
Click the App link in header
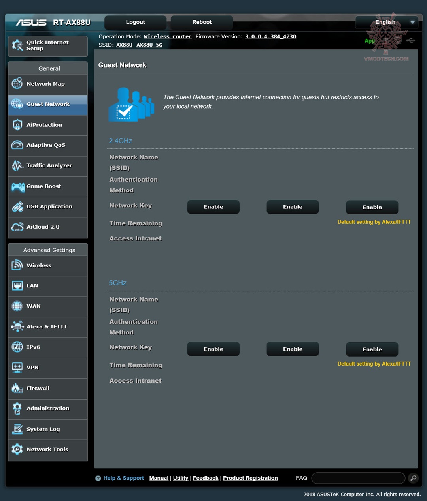pyautogui.click(x=370, y=41)
